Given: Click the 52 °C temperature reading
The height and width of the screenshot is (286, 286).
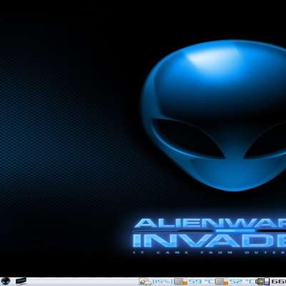Looking at the screenshot, I should [x=242, y=282].
